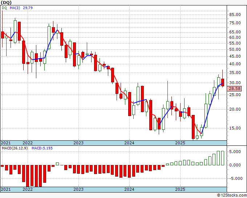This screenshot has width=247, height=198.
Task: Click the 12Stocks.com copyright text
Action: tap(232, 195)
